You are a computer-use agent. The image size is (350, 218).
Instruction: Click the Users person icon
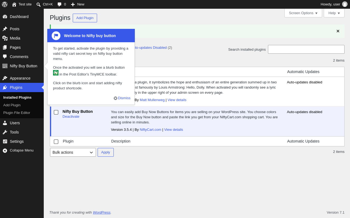point(5,123)
